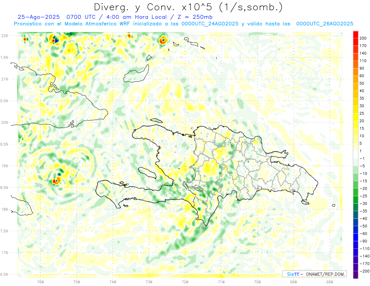This screenshot has height=286, width=370.
Task: Click the "-40" color scale value
Action: tap(364, 219)
